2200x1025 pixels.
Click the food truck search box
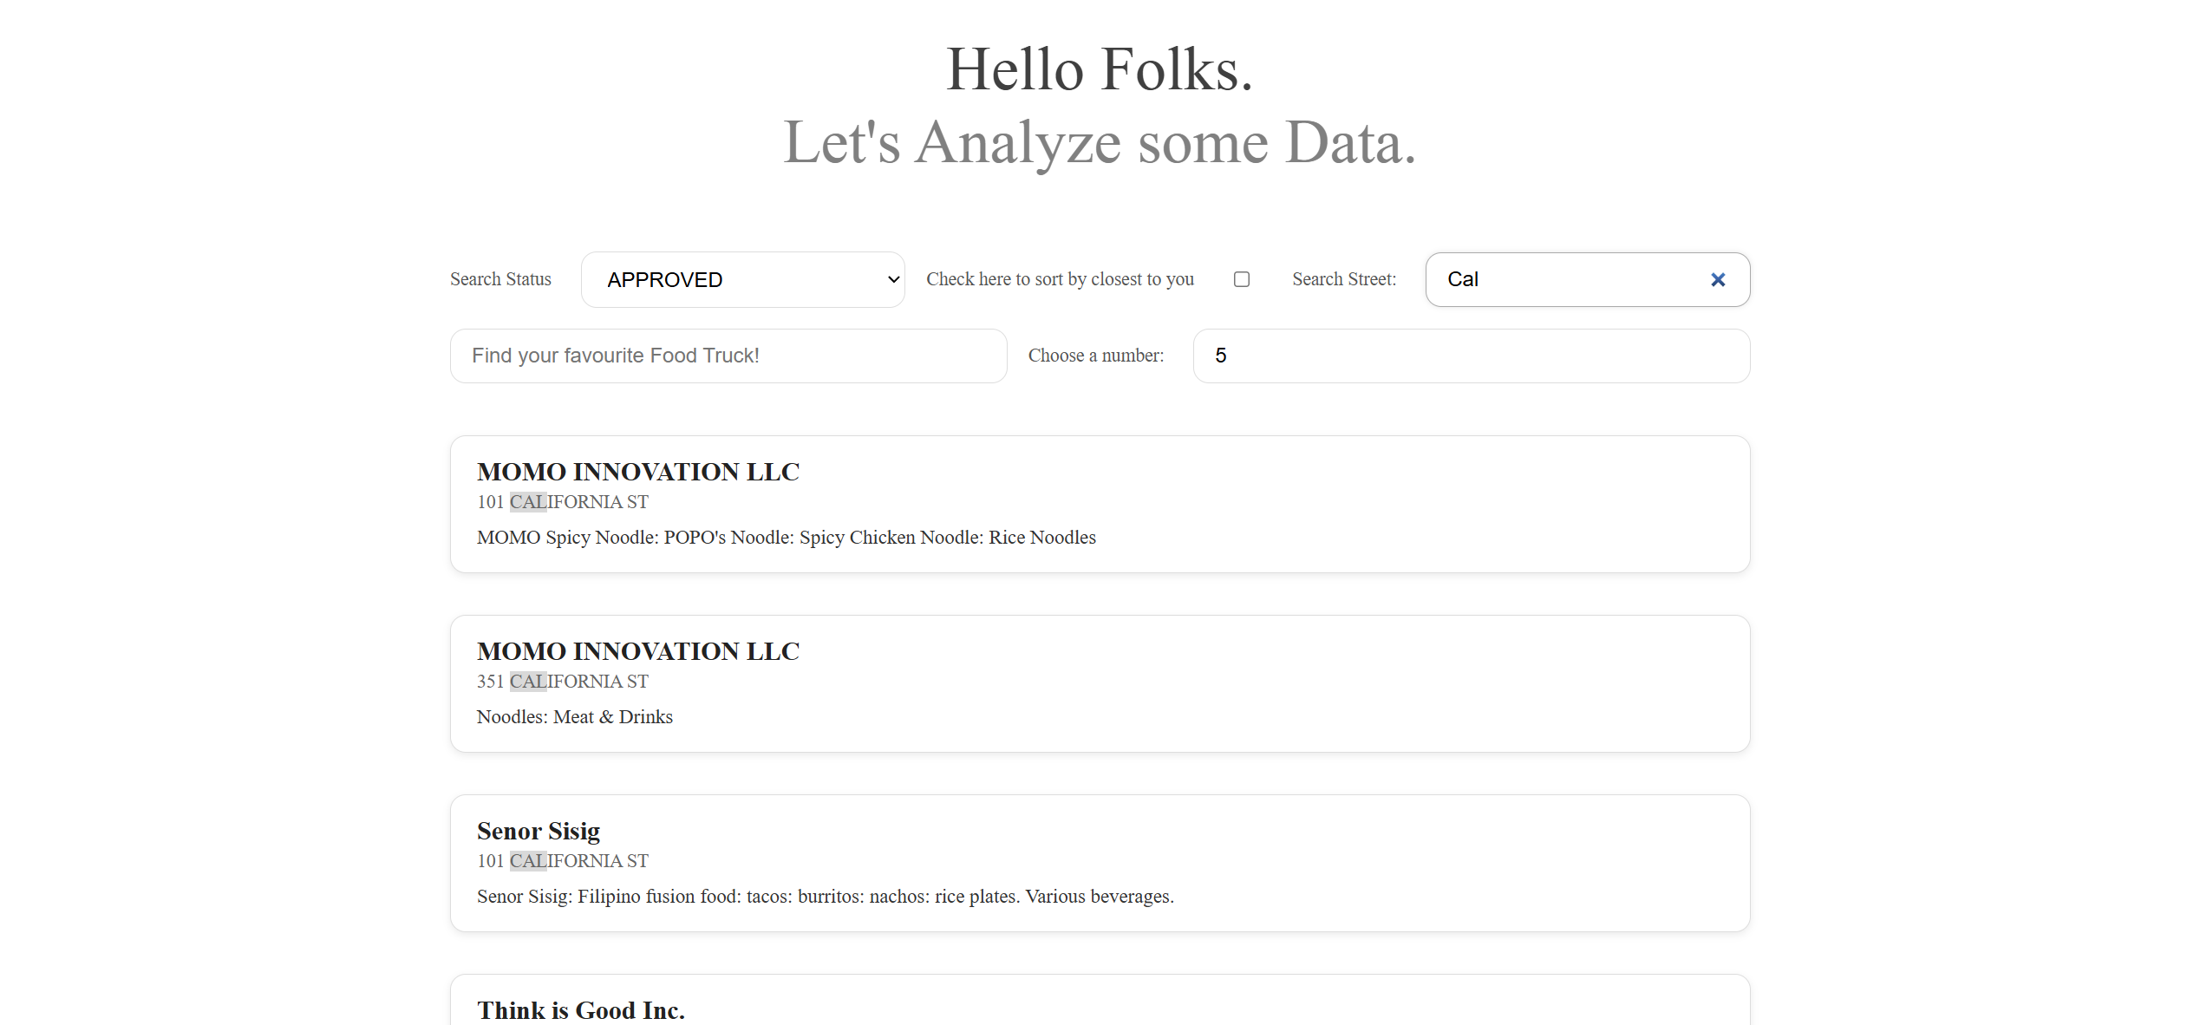(x=728, y=356)
